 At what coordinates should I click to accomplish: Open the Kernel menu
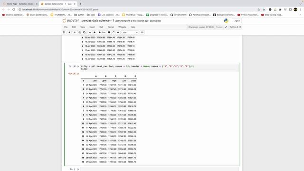coord(111,27)
